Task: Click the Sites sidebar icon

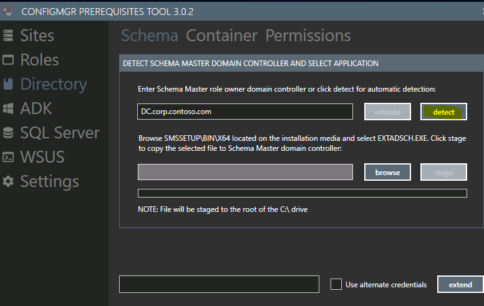Action: [8, 36]
